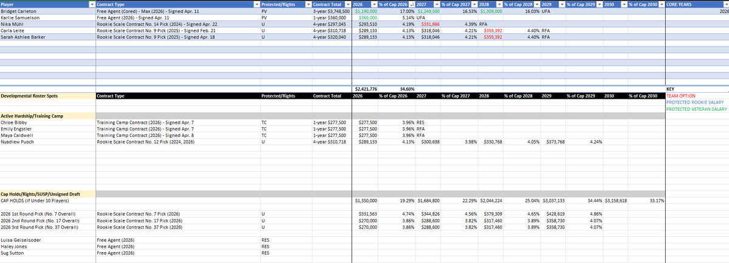The height and width of the screenshot is (263, 729).
Task: Select the CORE YEARS header cell
Action: [697, 4]
